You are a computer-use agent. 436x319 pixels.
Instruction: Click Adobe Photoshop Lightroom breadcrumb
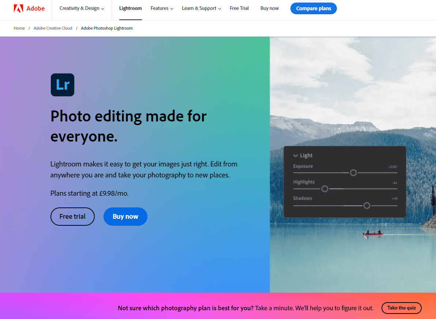(x=107, y=28)
